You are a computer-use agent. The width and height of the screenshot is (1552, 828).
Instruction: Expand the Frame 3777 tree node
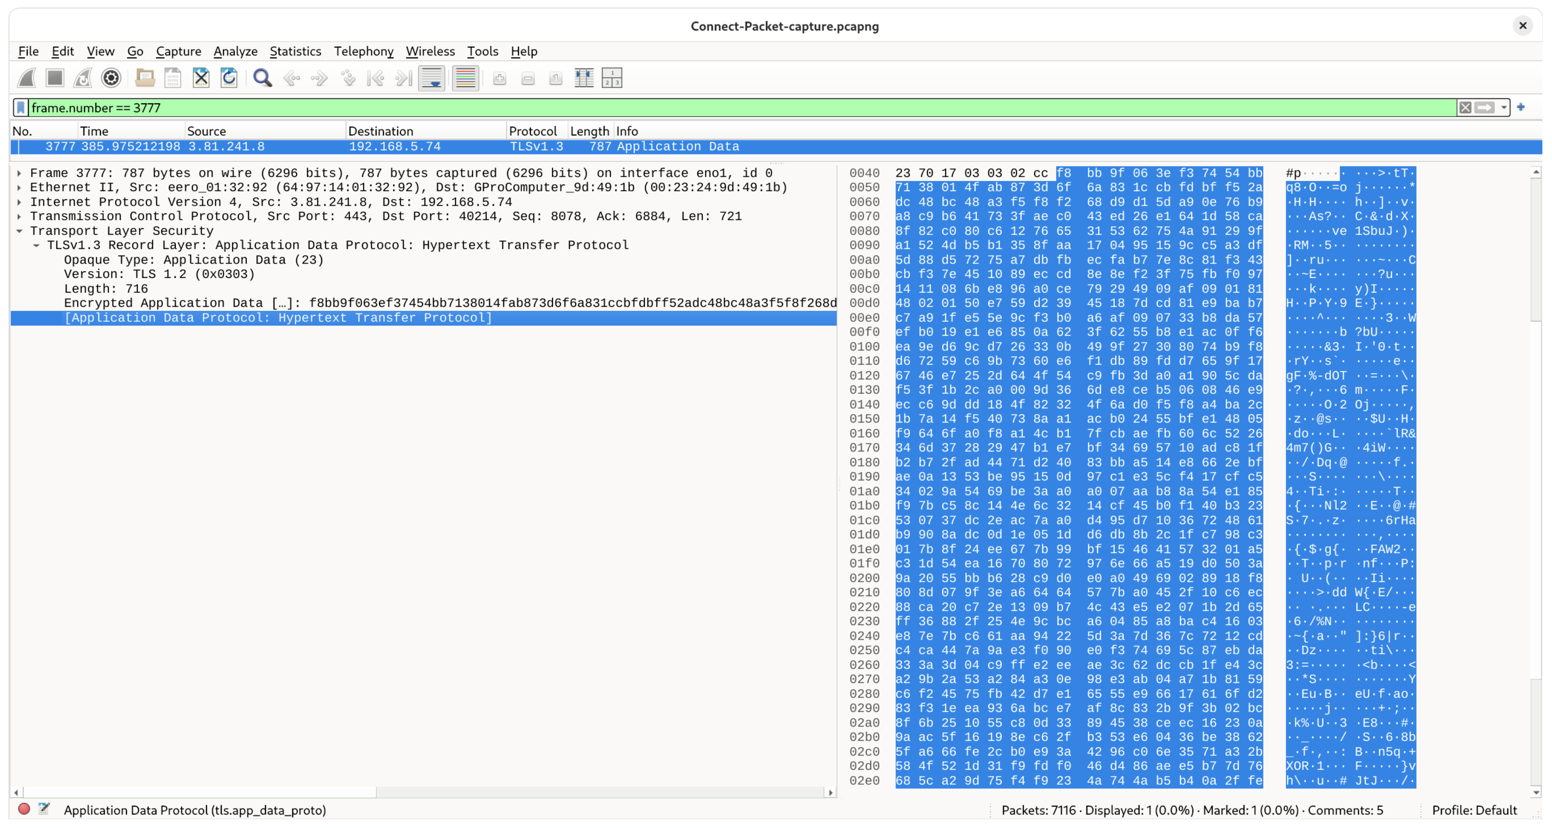pos(19,173)
